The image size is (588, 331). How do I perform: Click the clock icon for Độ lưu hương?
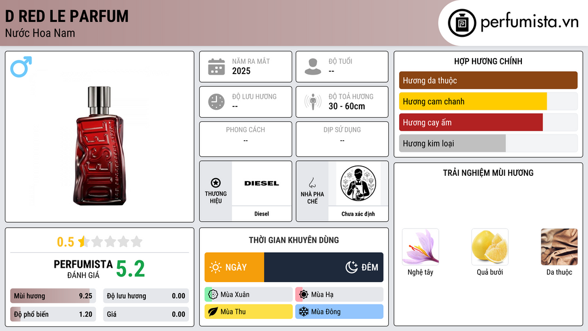click(x=216, y=102)
